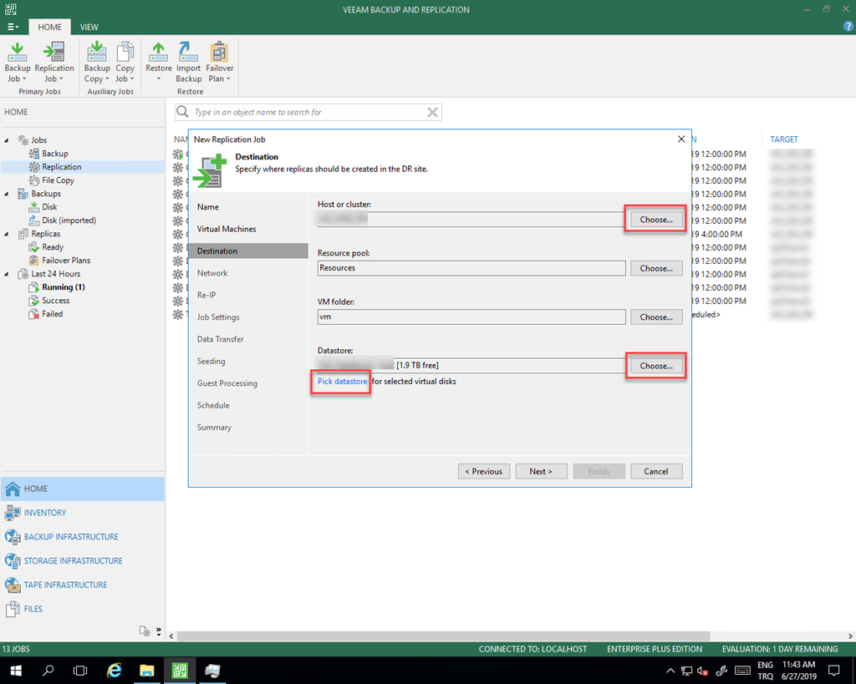
Task: Select Backup under Jobs tree
Action: tap(55, 154)
